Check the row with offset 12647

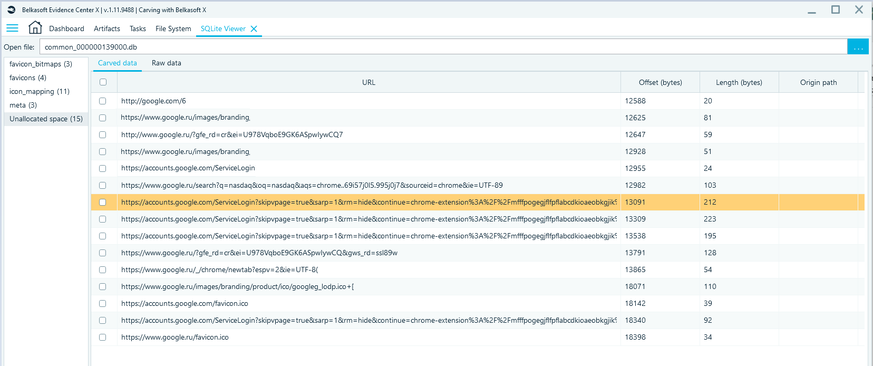pyautogui.click(x=103, y=135)
